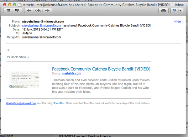Screen dimensions: 188x137
Task: Reply to all with the double arrow
Action: coord(38,11)
